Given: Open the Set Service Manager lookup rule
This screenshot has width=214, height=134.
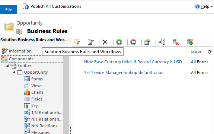Looking at the screenshot, I should click(124, 73).
